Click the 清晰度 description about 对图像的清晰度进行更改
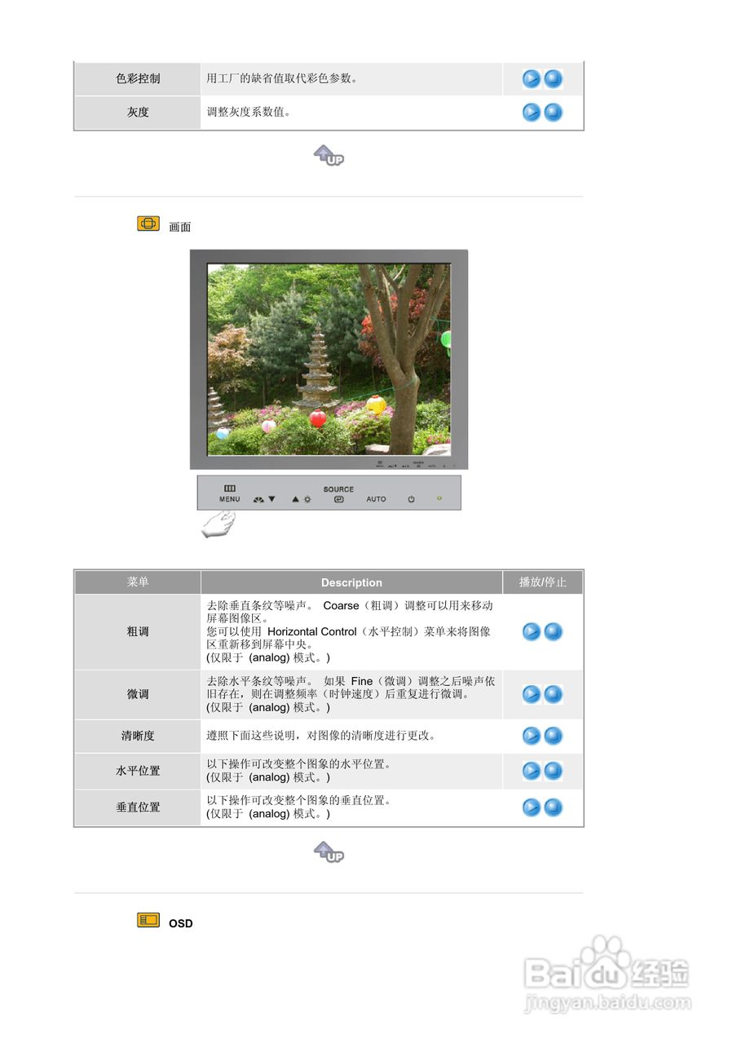737x1044 pixels. pos(320,736)
